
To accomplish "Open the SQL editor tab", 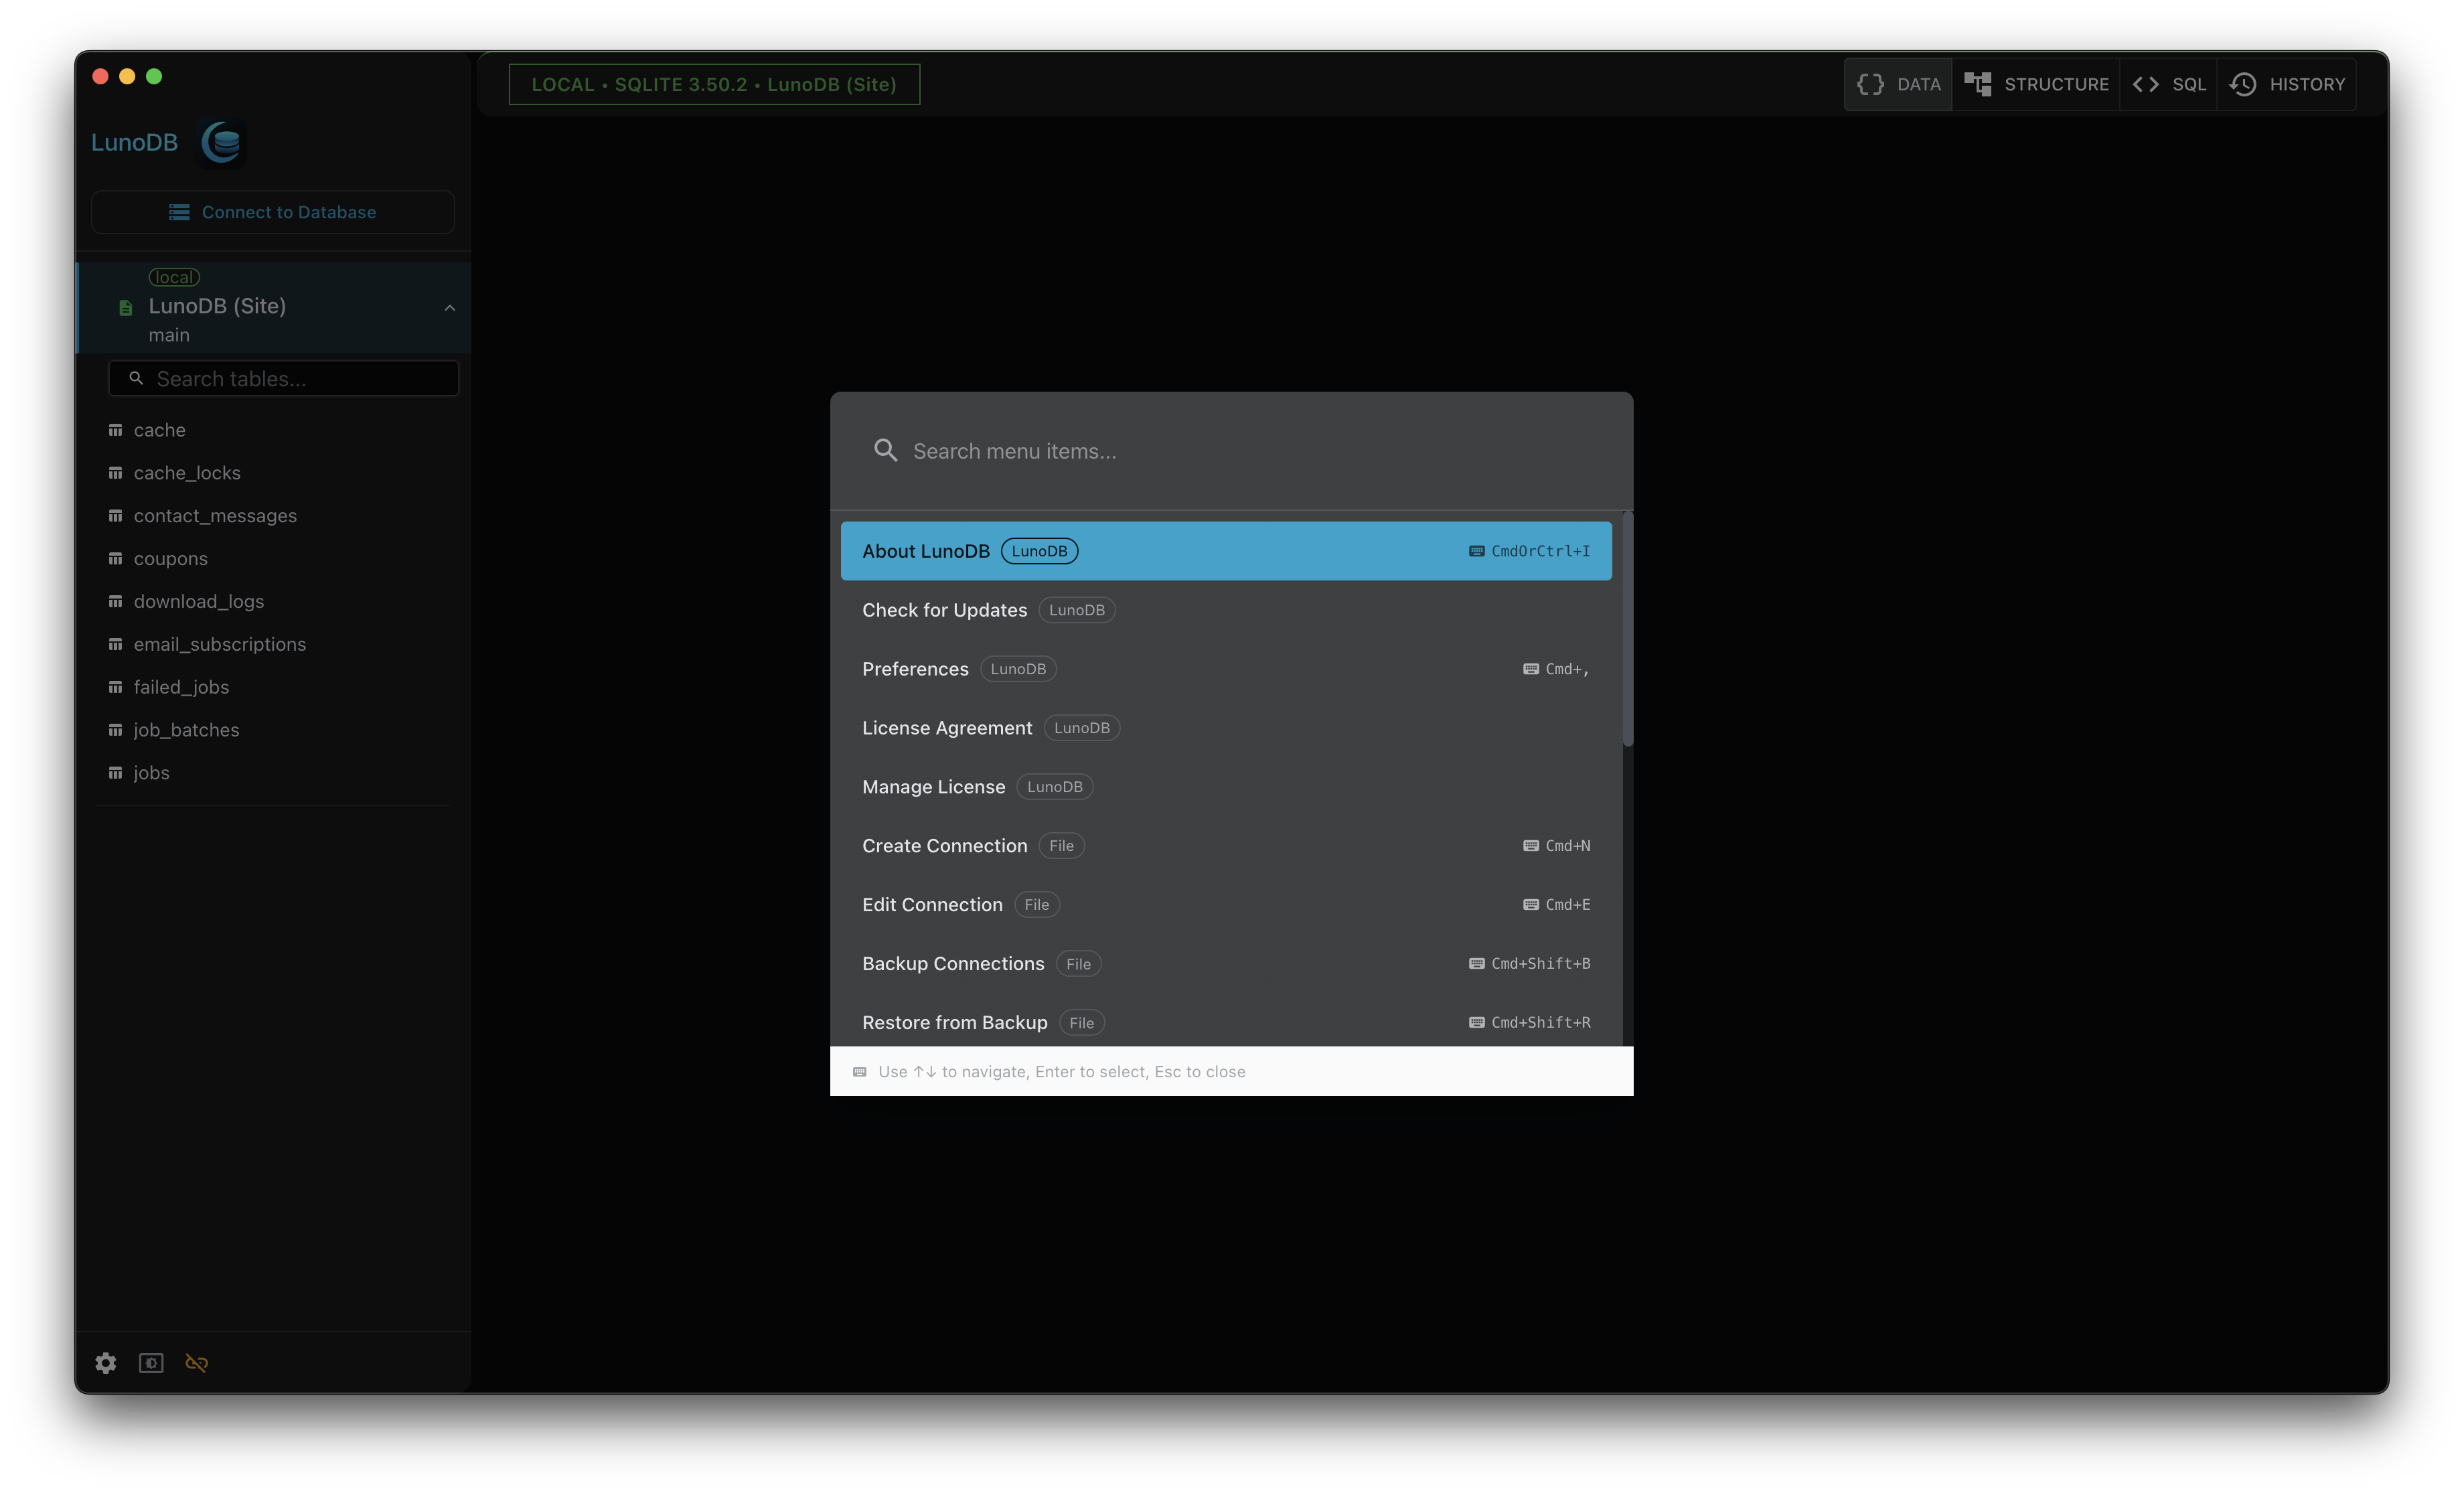I will (2168, 85).
